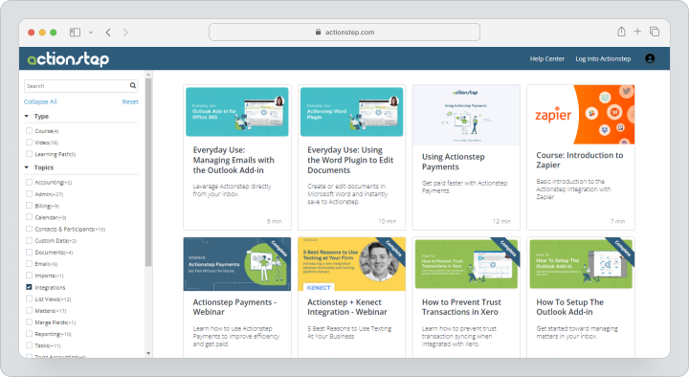Click the browser share icon
689x377 pixels.
pyautogui.click(x=621, y=32)
